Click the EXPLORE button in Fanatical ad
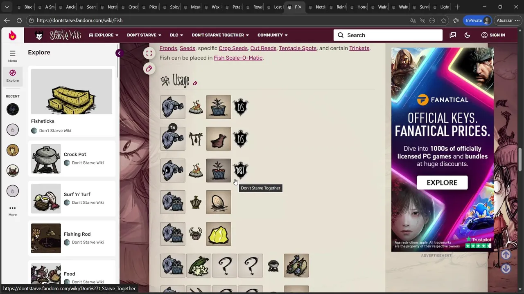 [x=442, y=183]
